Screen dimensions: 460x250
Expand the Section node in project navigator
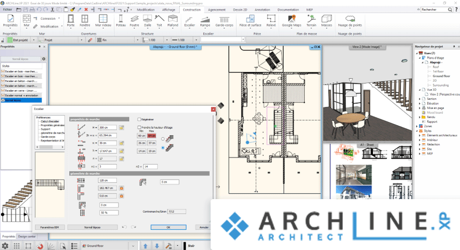pos(419,99)
